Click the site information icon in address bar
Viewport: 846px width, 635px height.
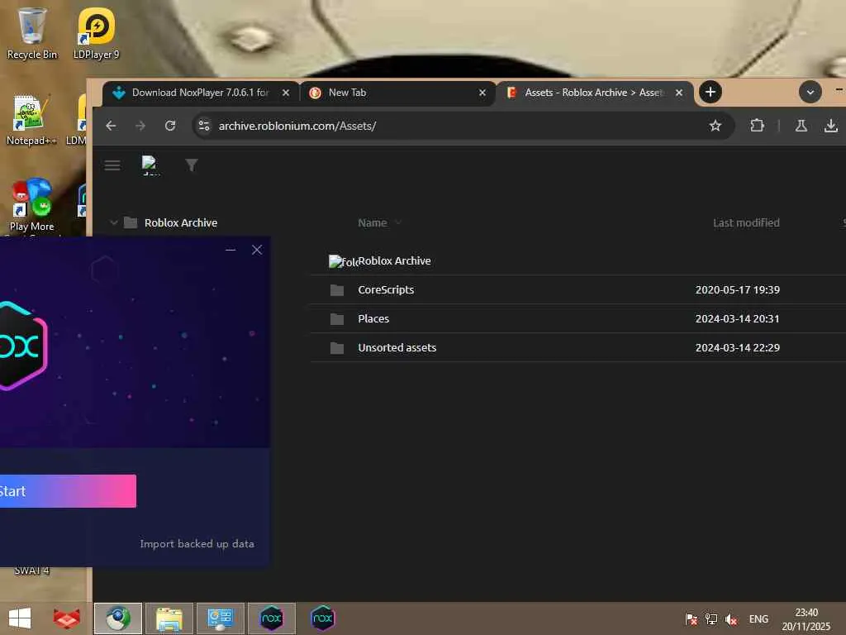(204, 126)
